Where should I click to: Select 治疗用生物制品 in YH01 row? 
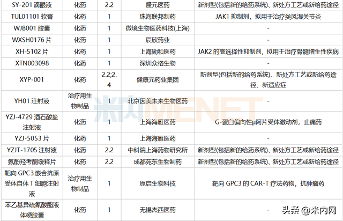(x=80, y=101)
